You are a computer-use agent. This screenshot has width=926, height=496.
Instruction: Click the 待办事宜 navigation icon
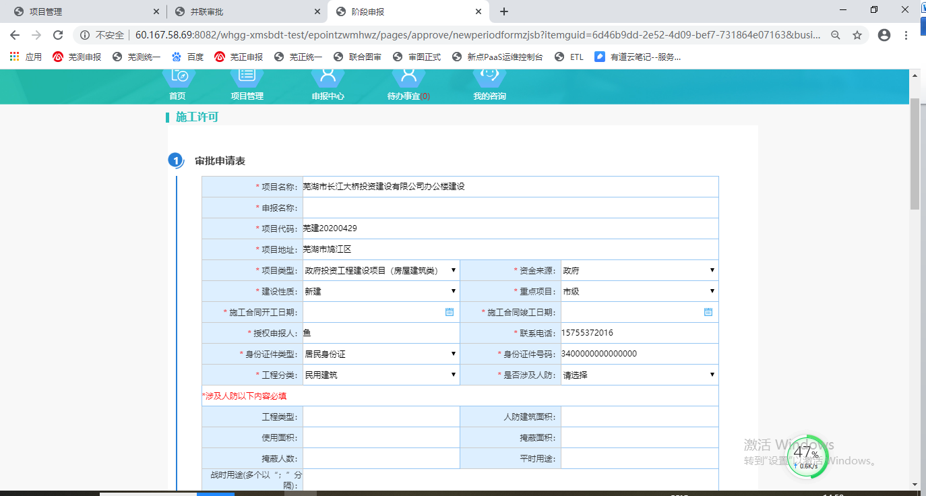point(408,78)
